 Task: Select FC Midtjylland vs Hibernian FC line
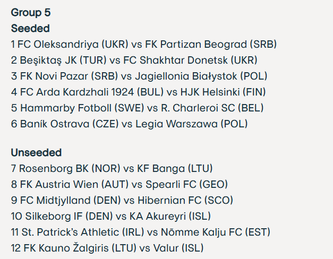tap(122, 201)
